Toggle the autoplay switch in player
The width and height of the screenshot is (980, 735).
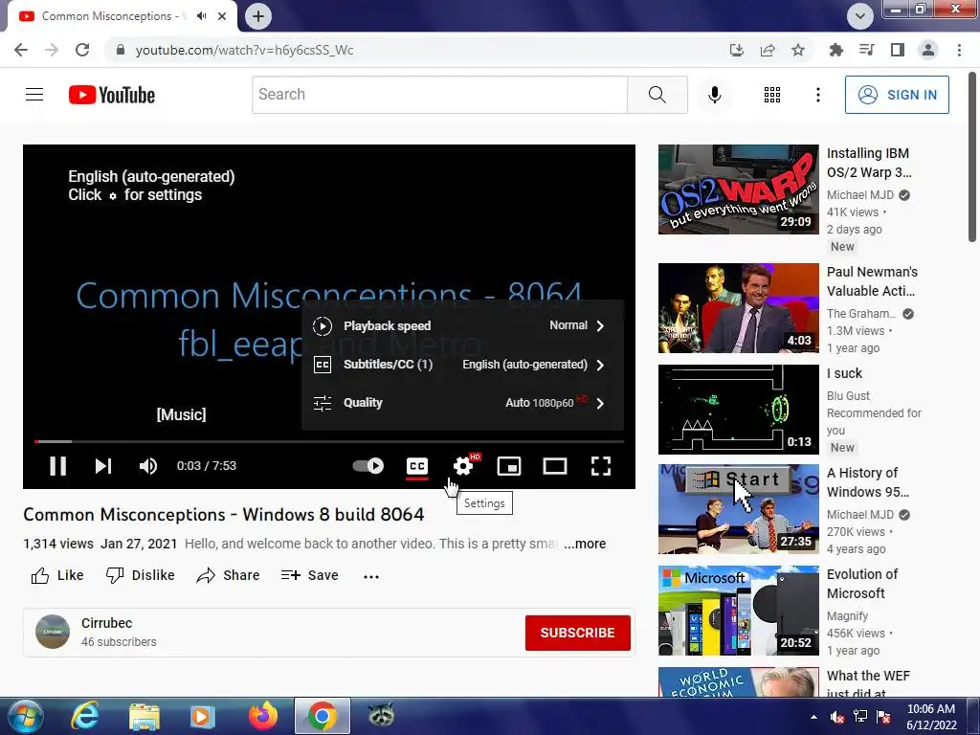click(368, 466)
